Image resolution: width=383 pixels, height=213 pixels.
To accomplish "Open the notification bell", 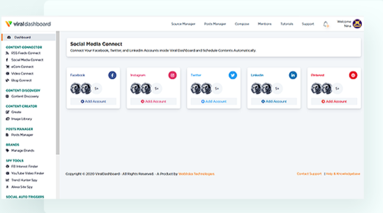I will tap(326, 24).
